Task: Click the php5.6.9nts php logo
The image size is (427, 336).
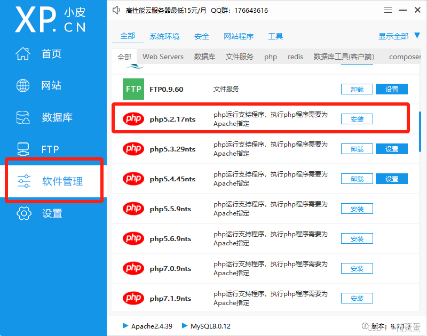Action: pyautogui.click(x=133, y=238)
